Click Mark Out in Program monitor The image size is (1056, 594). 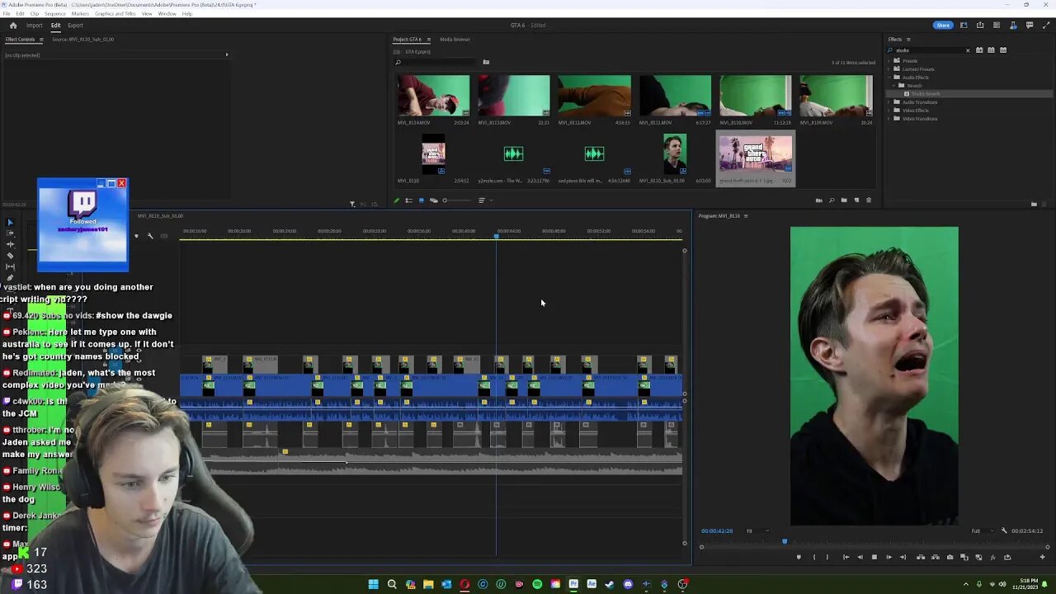(x=827, y=558)
